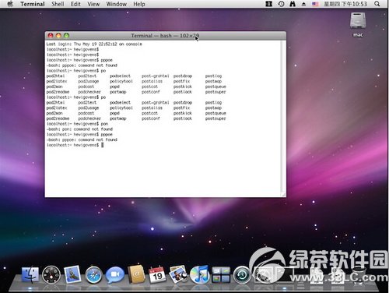Open the Help menu

[x=139, y=4]
